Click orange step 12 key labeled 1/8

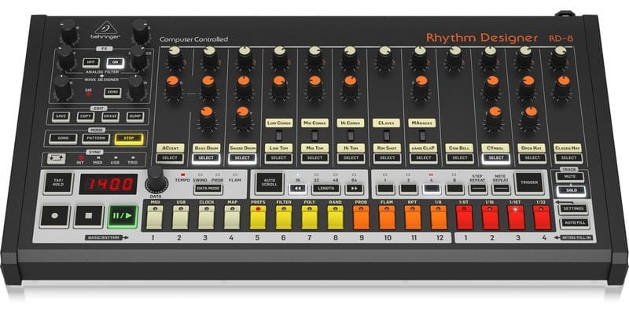(439, 217)
